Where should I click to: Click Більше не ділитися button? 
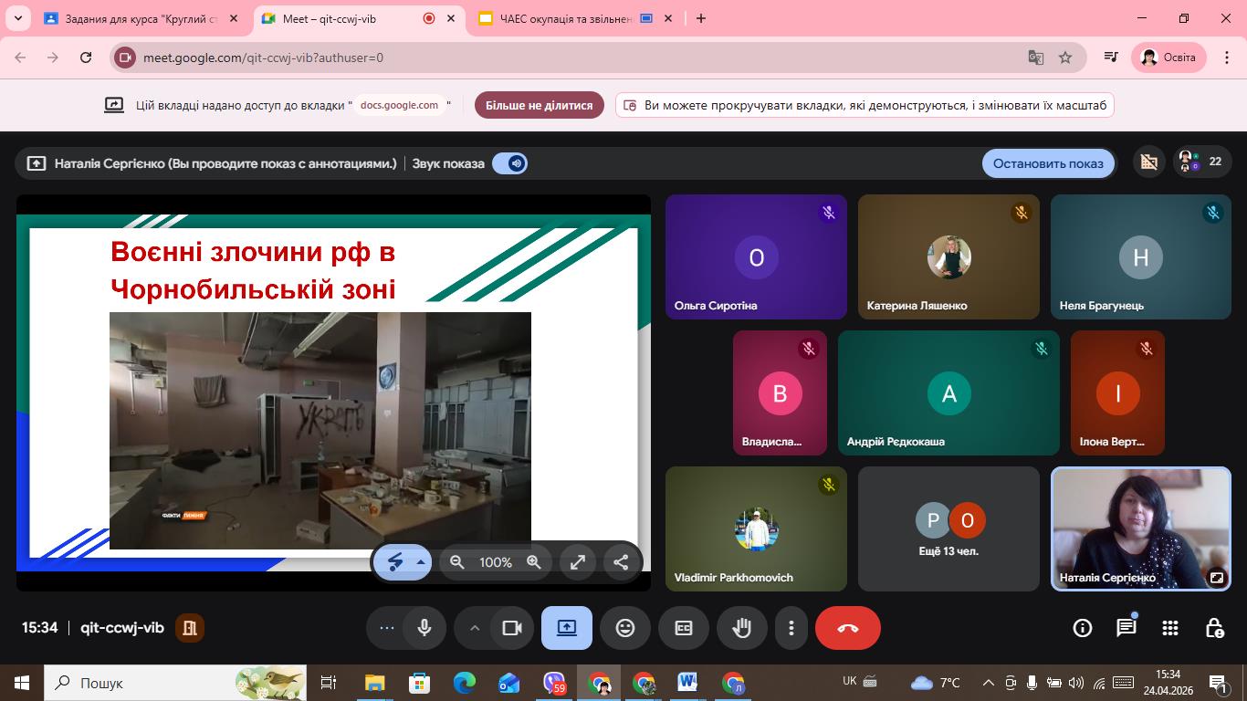point(539,105)
